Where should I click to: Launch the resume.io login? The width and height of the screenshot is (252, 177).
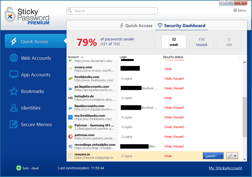pyautogui.click(x=211, y=156)
